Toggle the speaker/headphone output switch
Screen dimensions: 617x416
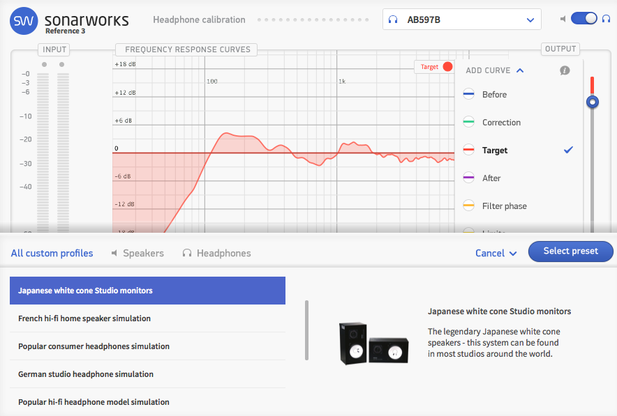pos(585,18)
